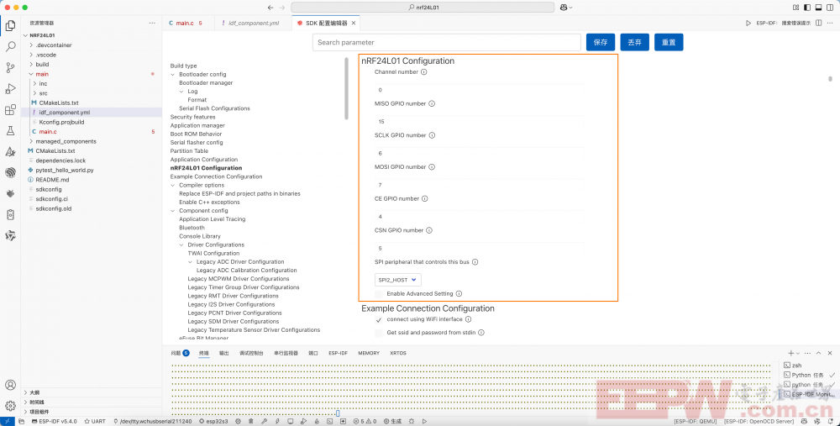Click the Discard (丢弃) button

click(635, 42)
